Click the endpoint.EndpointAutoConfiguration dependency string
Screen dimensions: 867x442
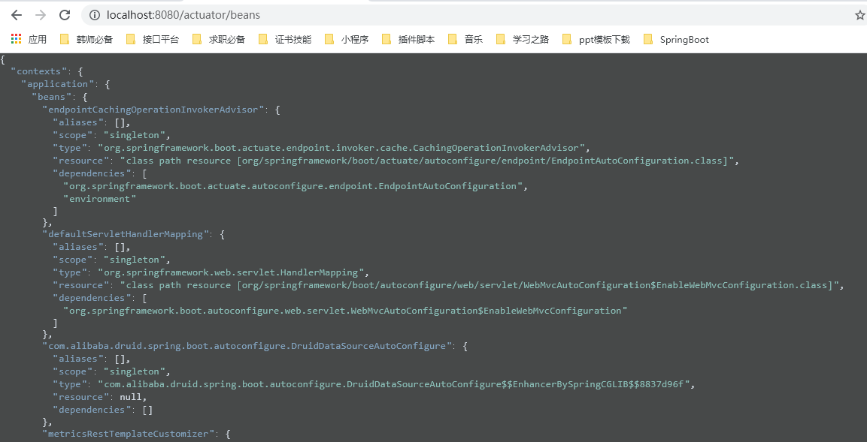(x=293, y=186)
